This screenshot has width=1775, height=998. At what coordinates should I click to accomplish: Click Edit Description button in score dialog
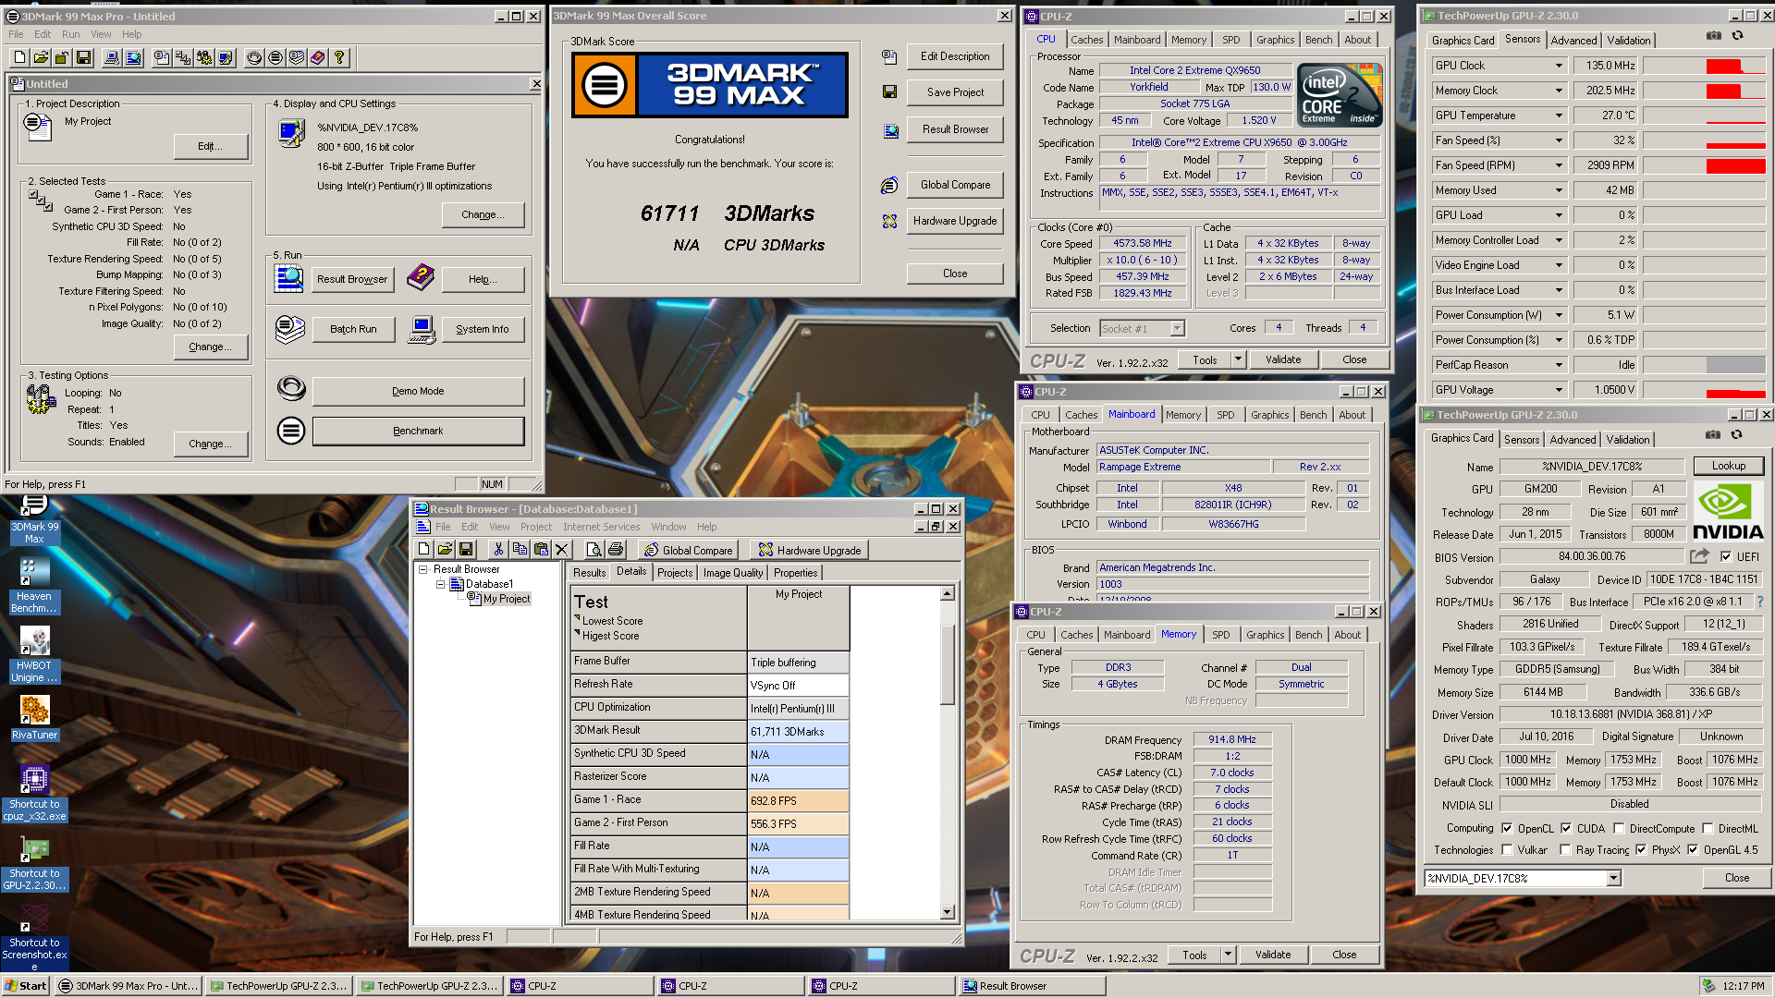(x=955, y=56)
